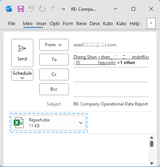Click into the Bcc address field
The height and width of the screenshot is (167, 160).
tap(111, 90)
